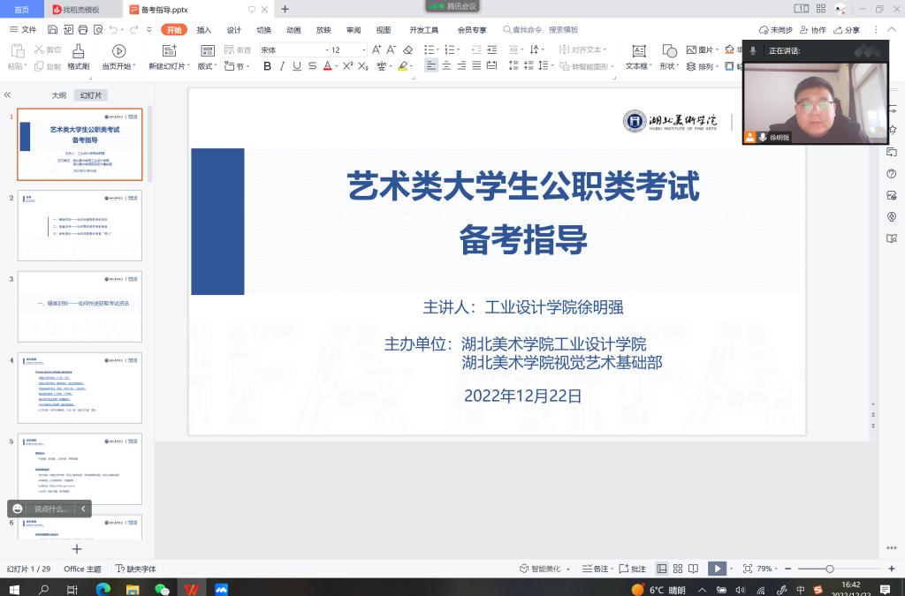This screenshot has width=905, height=596.
Task: Expand the font size dropdown
Action: click(361, 50)
